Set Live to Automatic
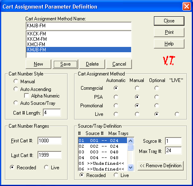Viewport: 193px width, 186px height. tap(116, 114)
